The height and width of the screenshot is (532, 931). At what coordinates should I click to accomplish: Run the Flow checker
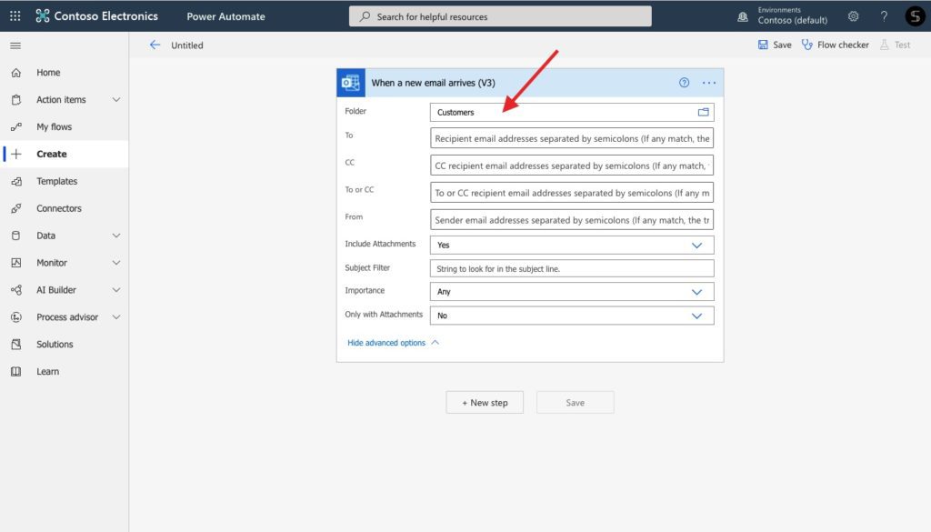tap(835, 45)
